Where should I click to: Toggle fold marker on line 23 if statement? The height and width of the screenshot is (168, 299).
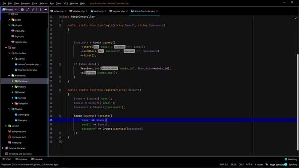coord(60,64)
